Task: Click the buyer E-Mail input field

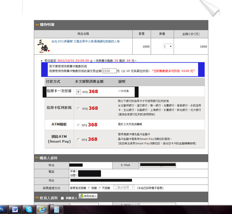Action: (157, 165)
